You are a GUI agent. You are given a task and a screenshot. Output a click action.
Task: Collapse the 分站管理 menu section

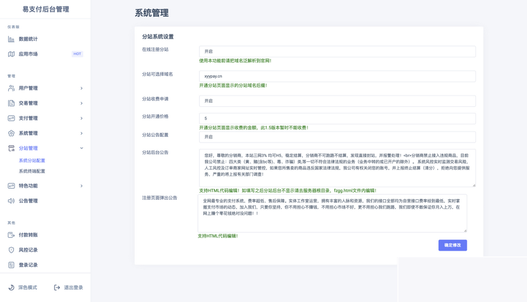81,148
